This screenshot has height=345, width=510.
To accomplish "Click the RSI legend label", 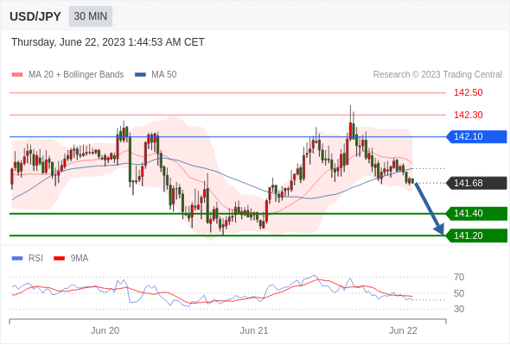I will (x=35, y=259).
